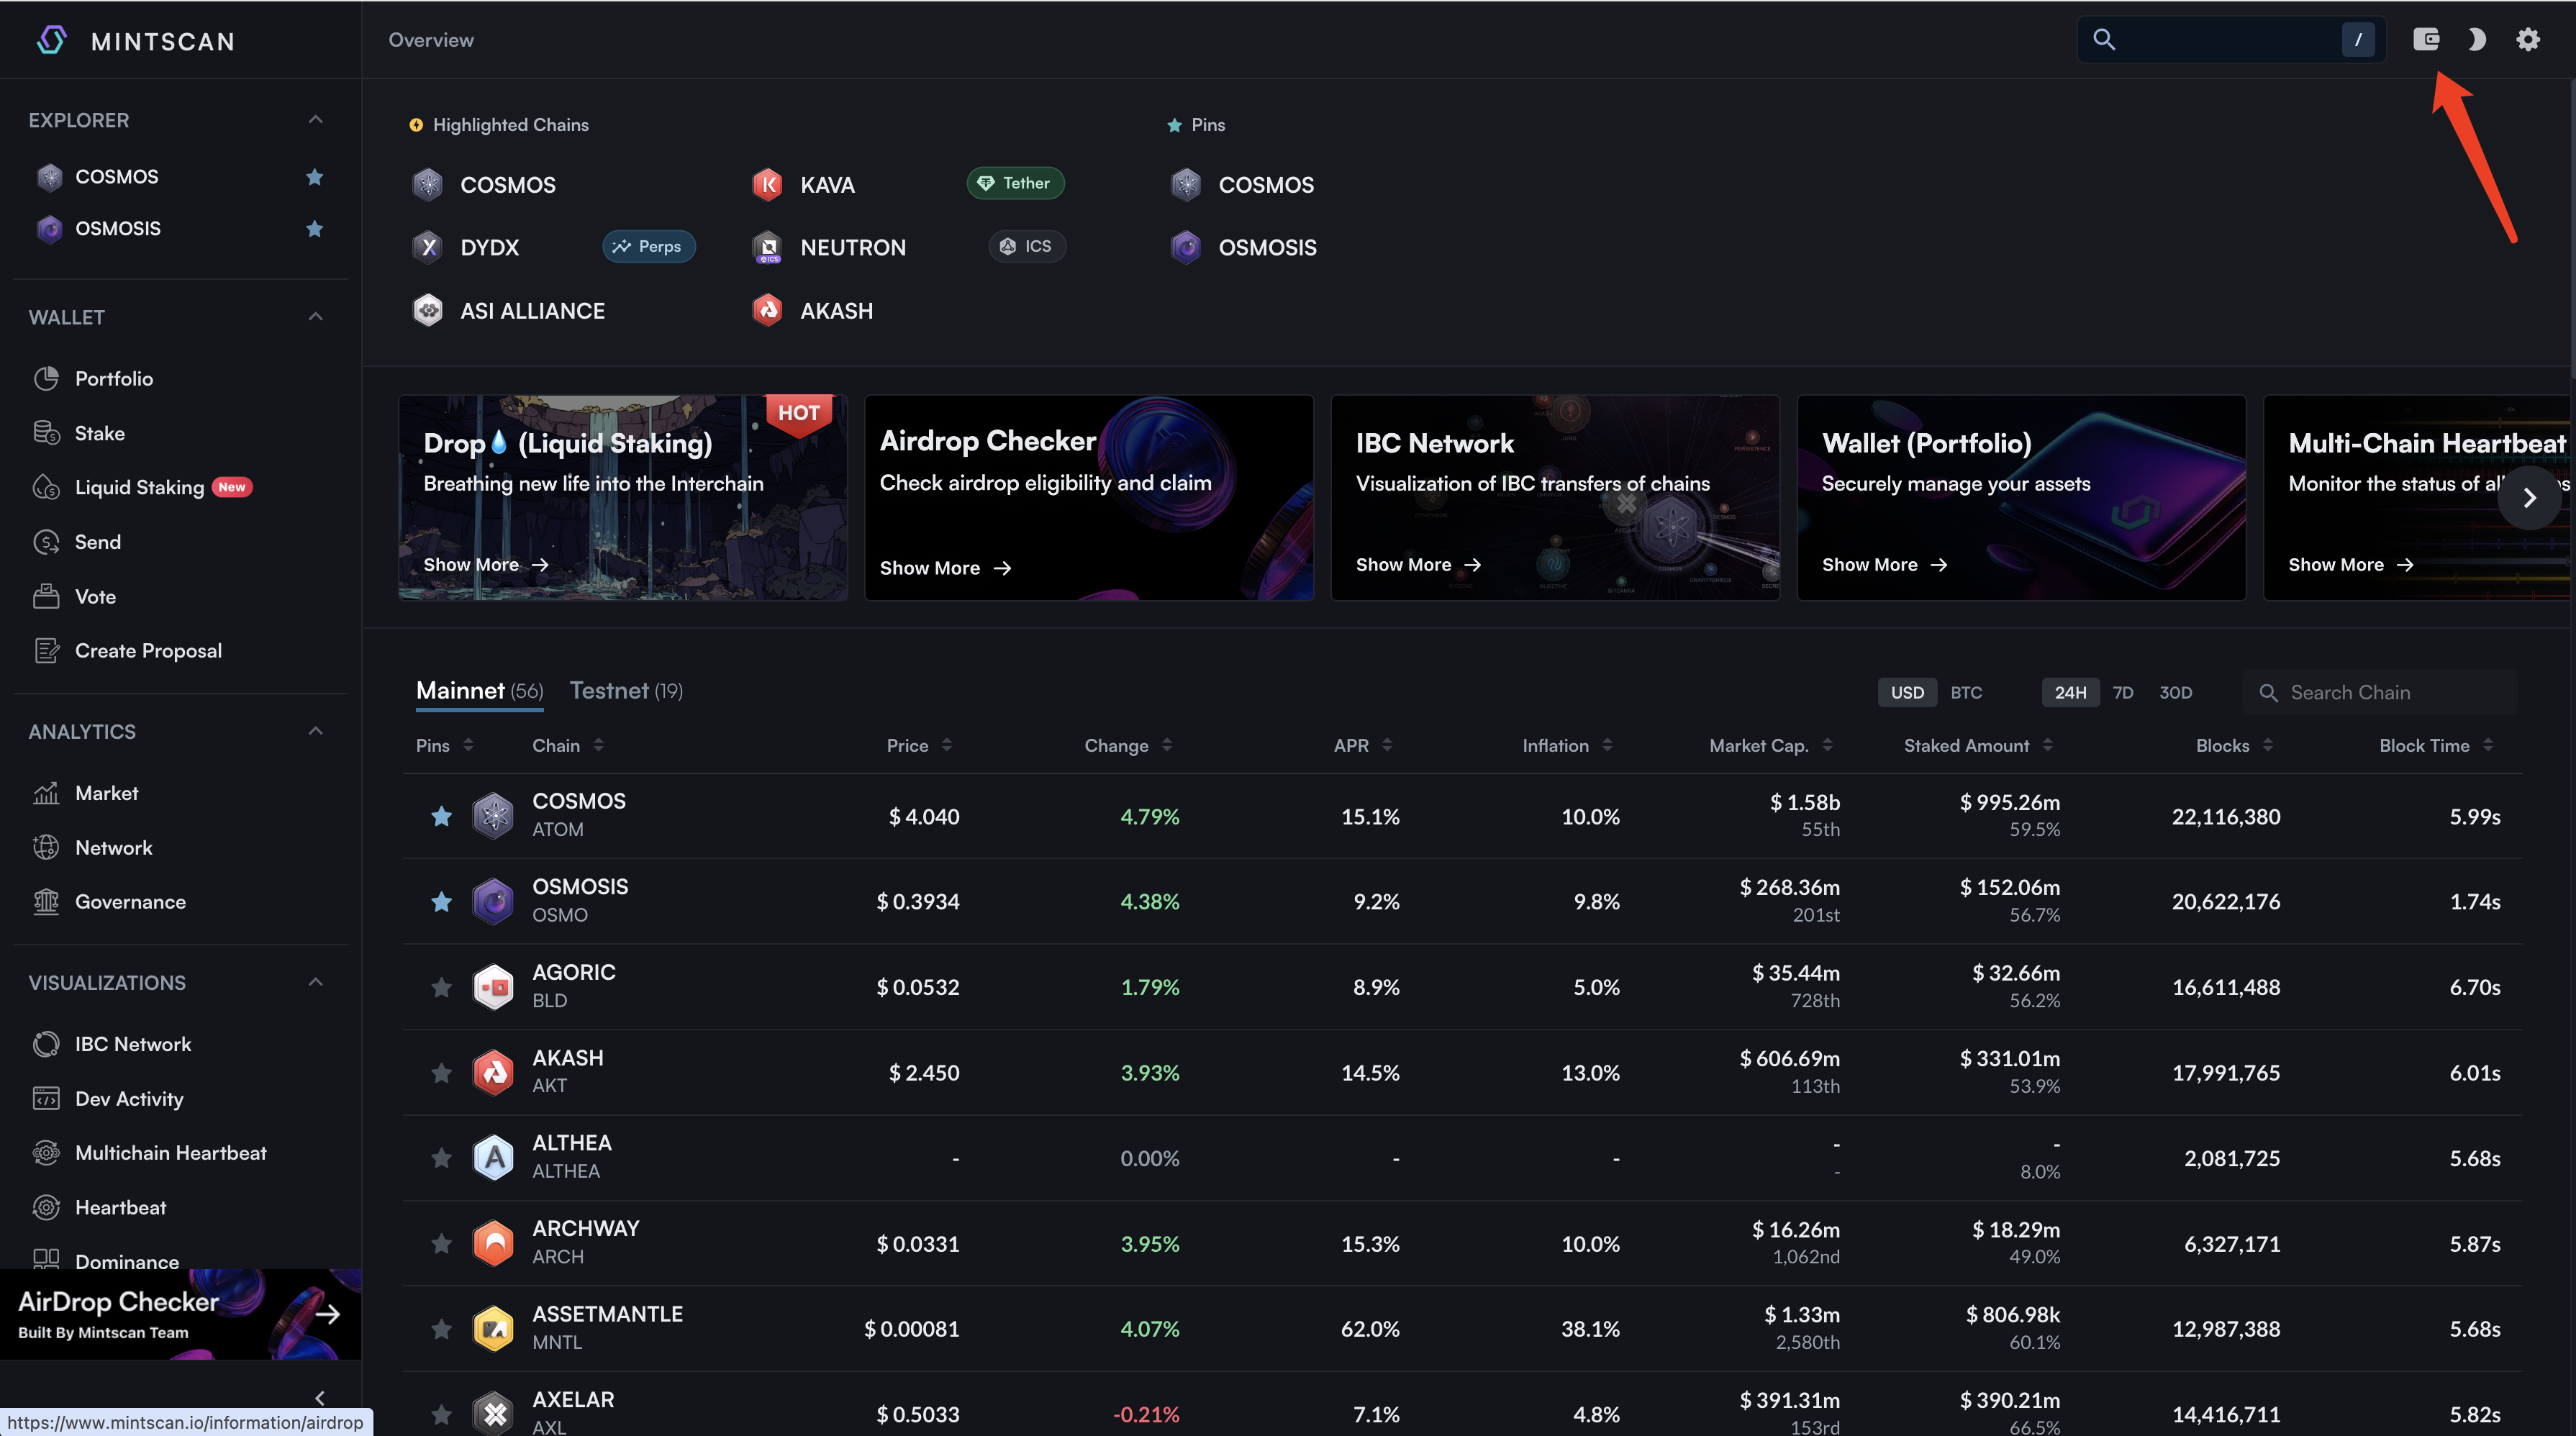Open the wallet connect icon
The image size is (2576, 1436).
tap(2426, 39)
